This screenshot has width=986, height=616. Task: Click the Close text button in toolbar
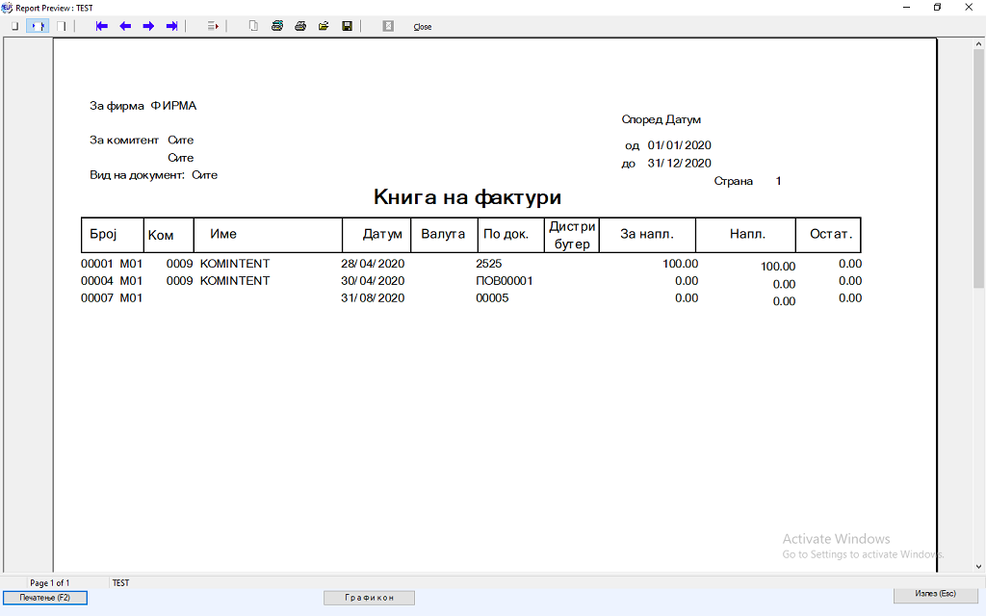tap(422, 27)
